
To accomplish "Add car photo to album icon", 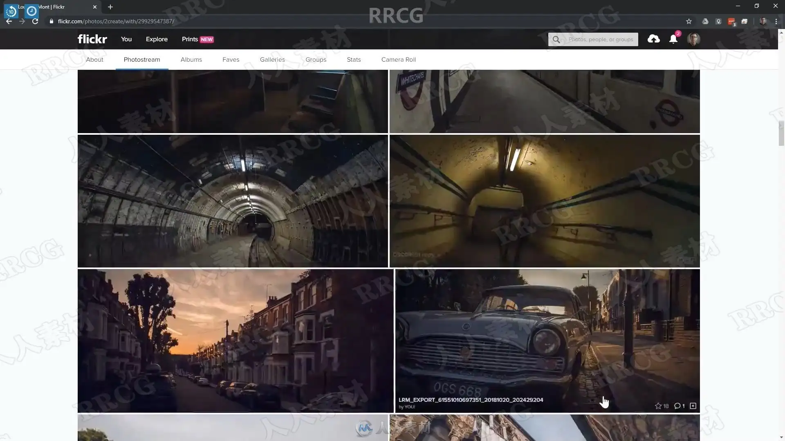I will click(x=693, y=406).
